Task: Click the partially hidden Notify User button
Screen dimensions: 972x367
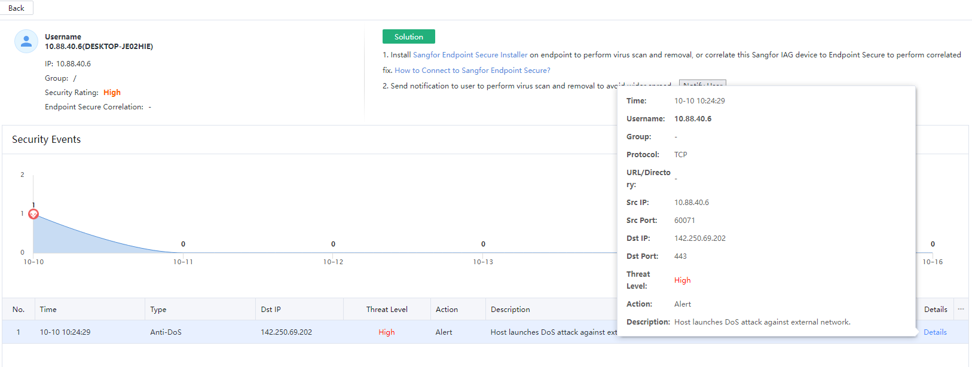Action: (702, 82)
